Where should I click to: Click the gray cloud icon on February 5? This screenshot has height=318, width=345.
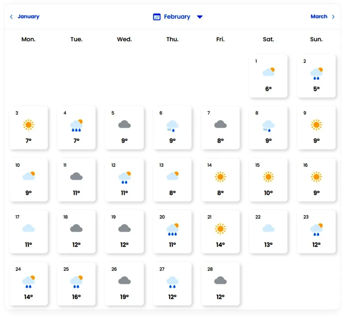tap(124, 124)
